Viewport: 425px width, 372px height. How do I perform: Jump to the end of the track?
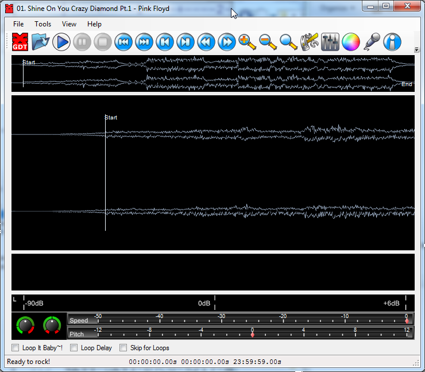[186, 42]
